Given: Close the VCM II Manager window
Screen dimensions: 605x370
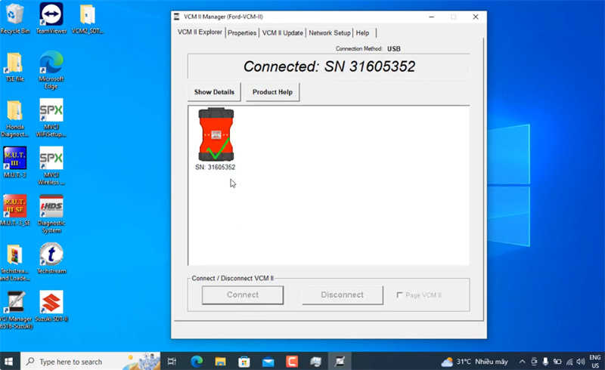Looking at the screenshot, I should [x=476, y=17].
